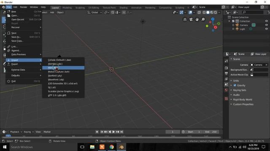Open the Edit menu
This screenshot has height=151, width=270.
15,7
